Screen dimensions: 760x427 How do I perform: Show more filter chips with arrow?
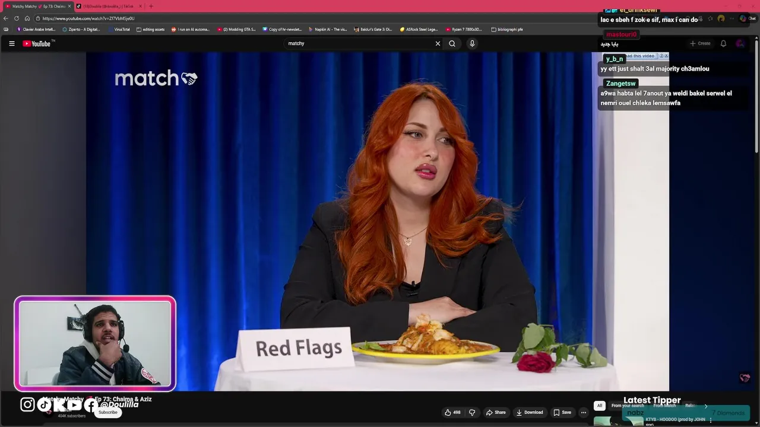706,406
